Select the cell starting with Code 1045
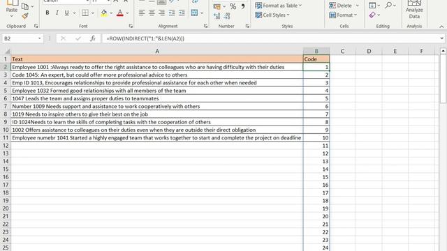447x251 pixels. click(156, 75)
